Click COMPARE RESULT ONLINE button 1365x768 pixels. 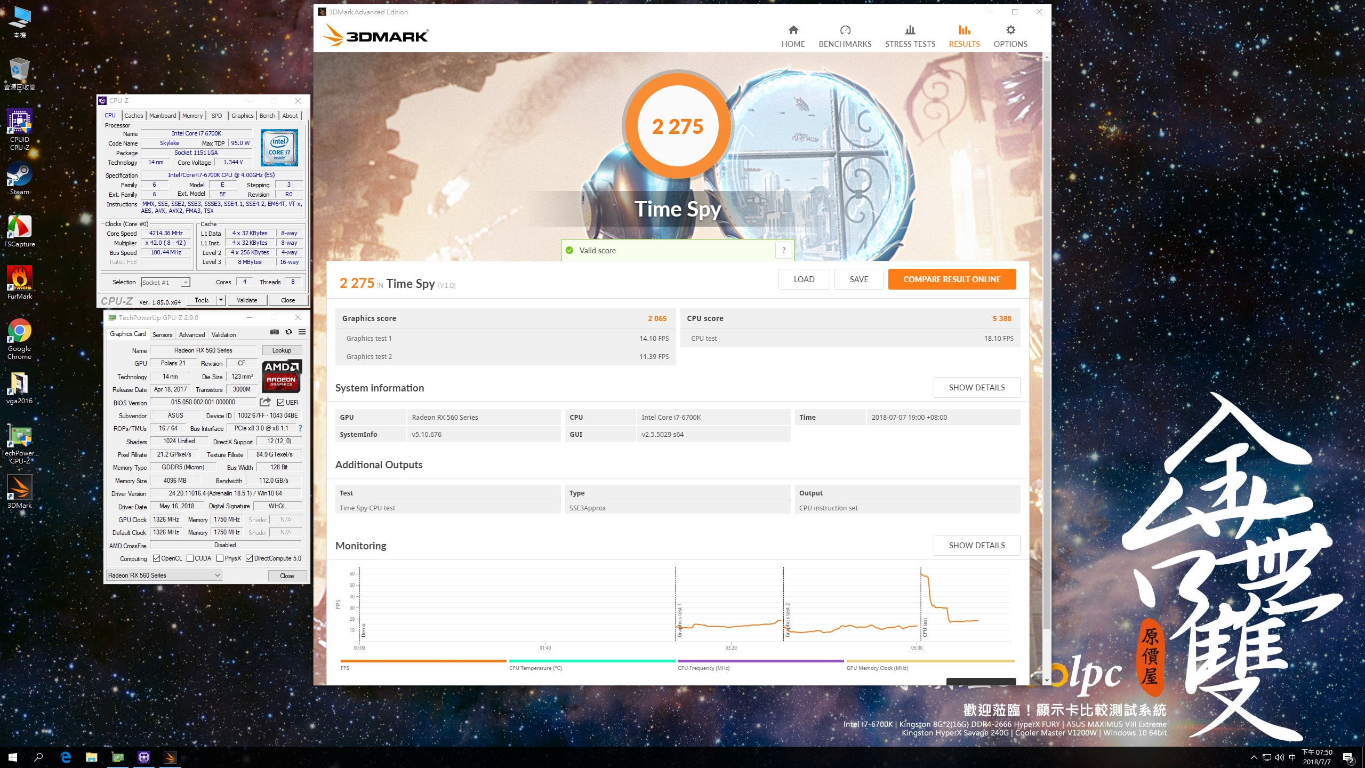(952, 279)
